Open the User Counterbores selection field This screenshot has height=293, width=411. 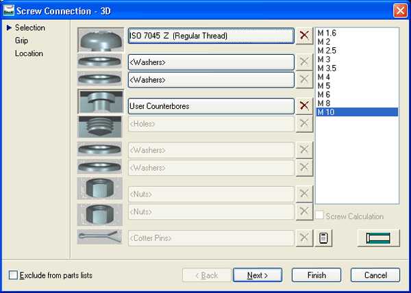click(x=211, y=106)
